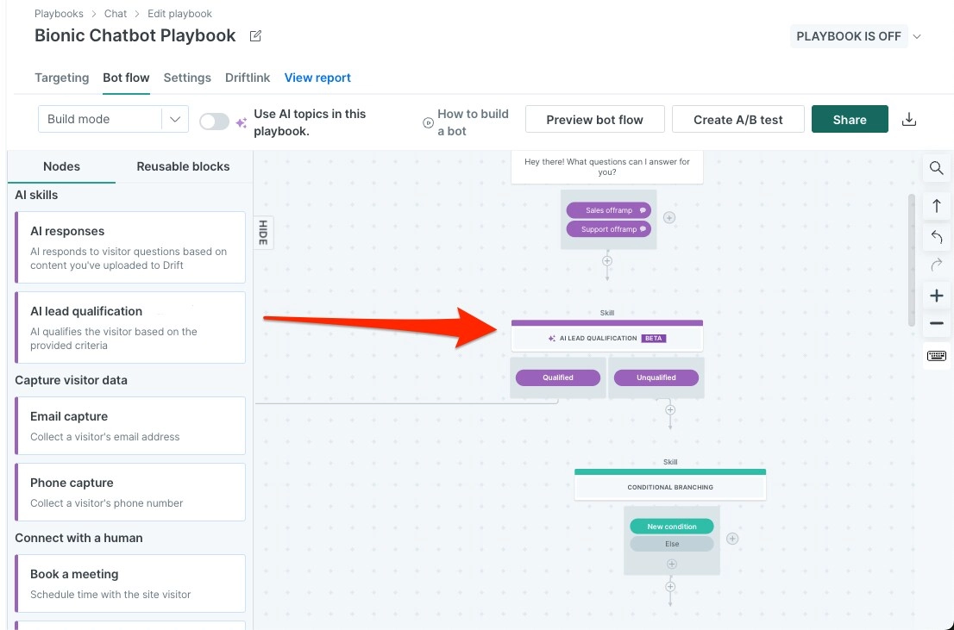Viewport: 954px width, 630px height.
Task: Undo the last canvas change
Action: click(937, 236)
